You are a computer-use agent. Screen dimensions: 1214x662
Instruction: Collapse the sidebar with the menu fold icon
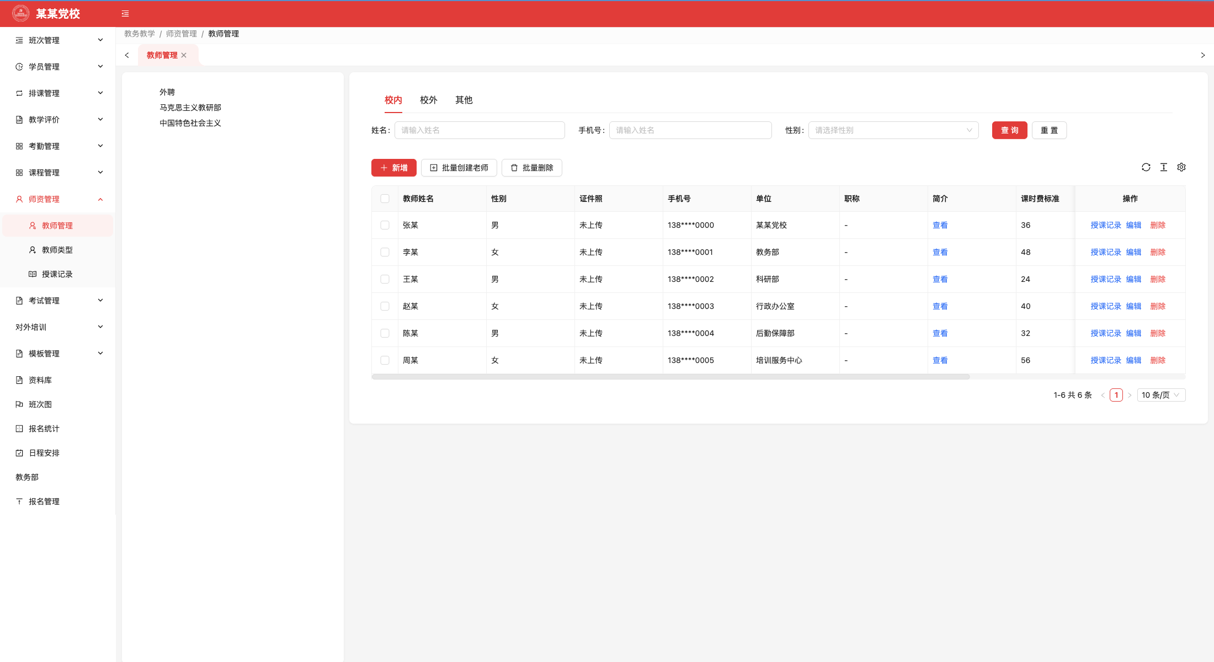tap(125, 14)
